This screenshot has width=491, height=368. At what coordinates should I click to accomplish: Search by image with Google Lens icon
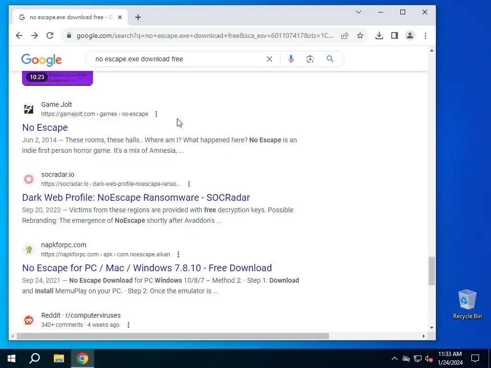(310, 59)
